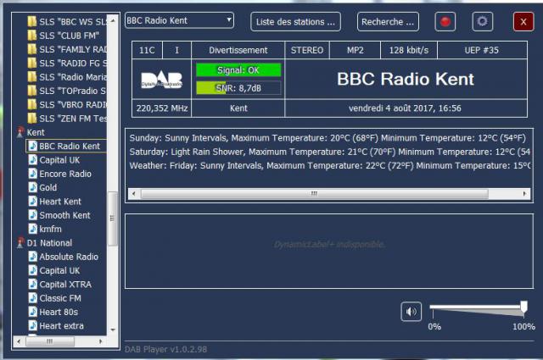Click music note icon beside Capital XTRA
Screen dimensions: 543x360
[x=33, y=285]
